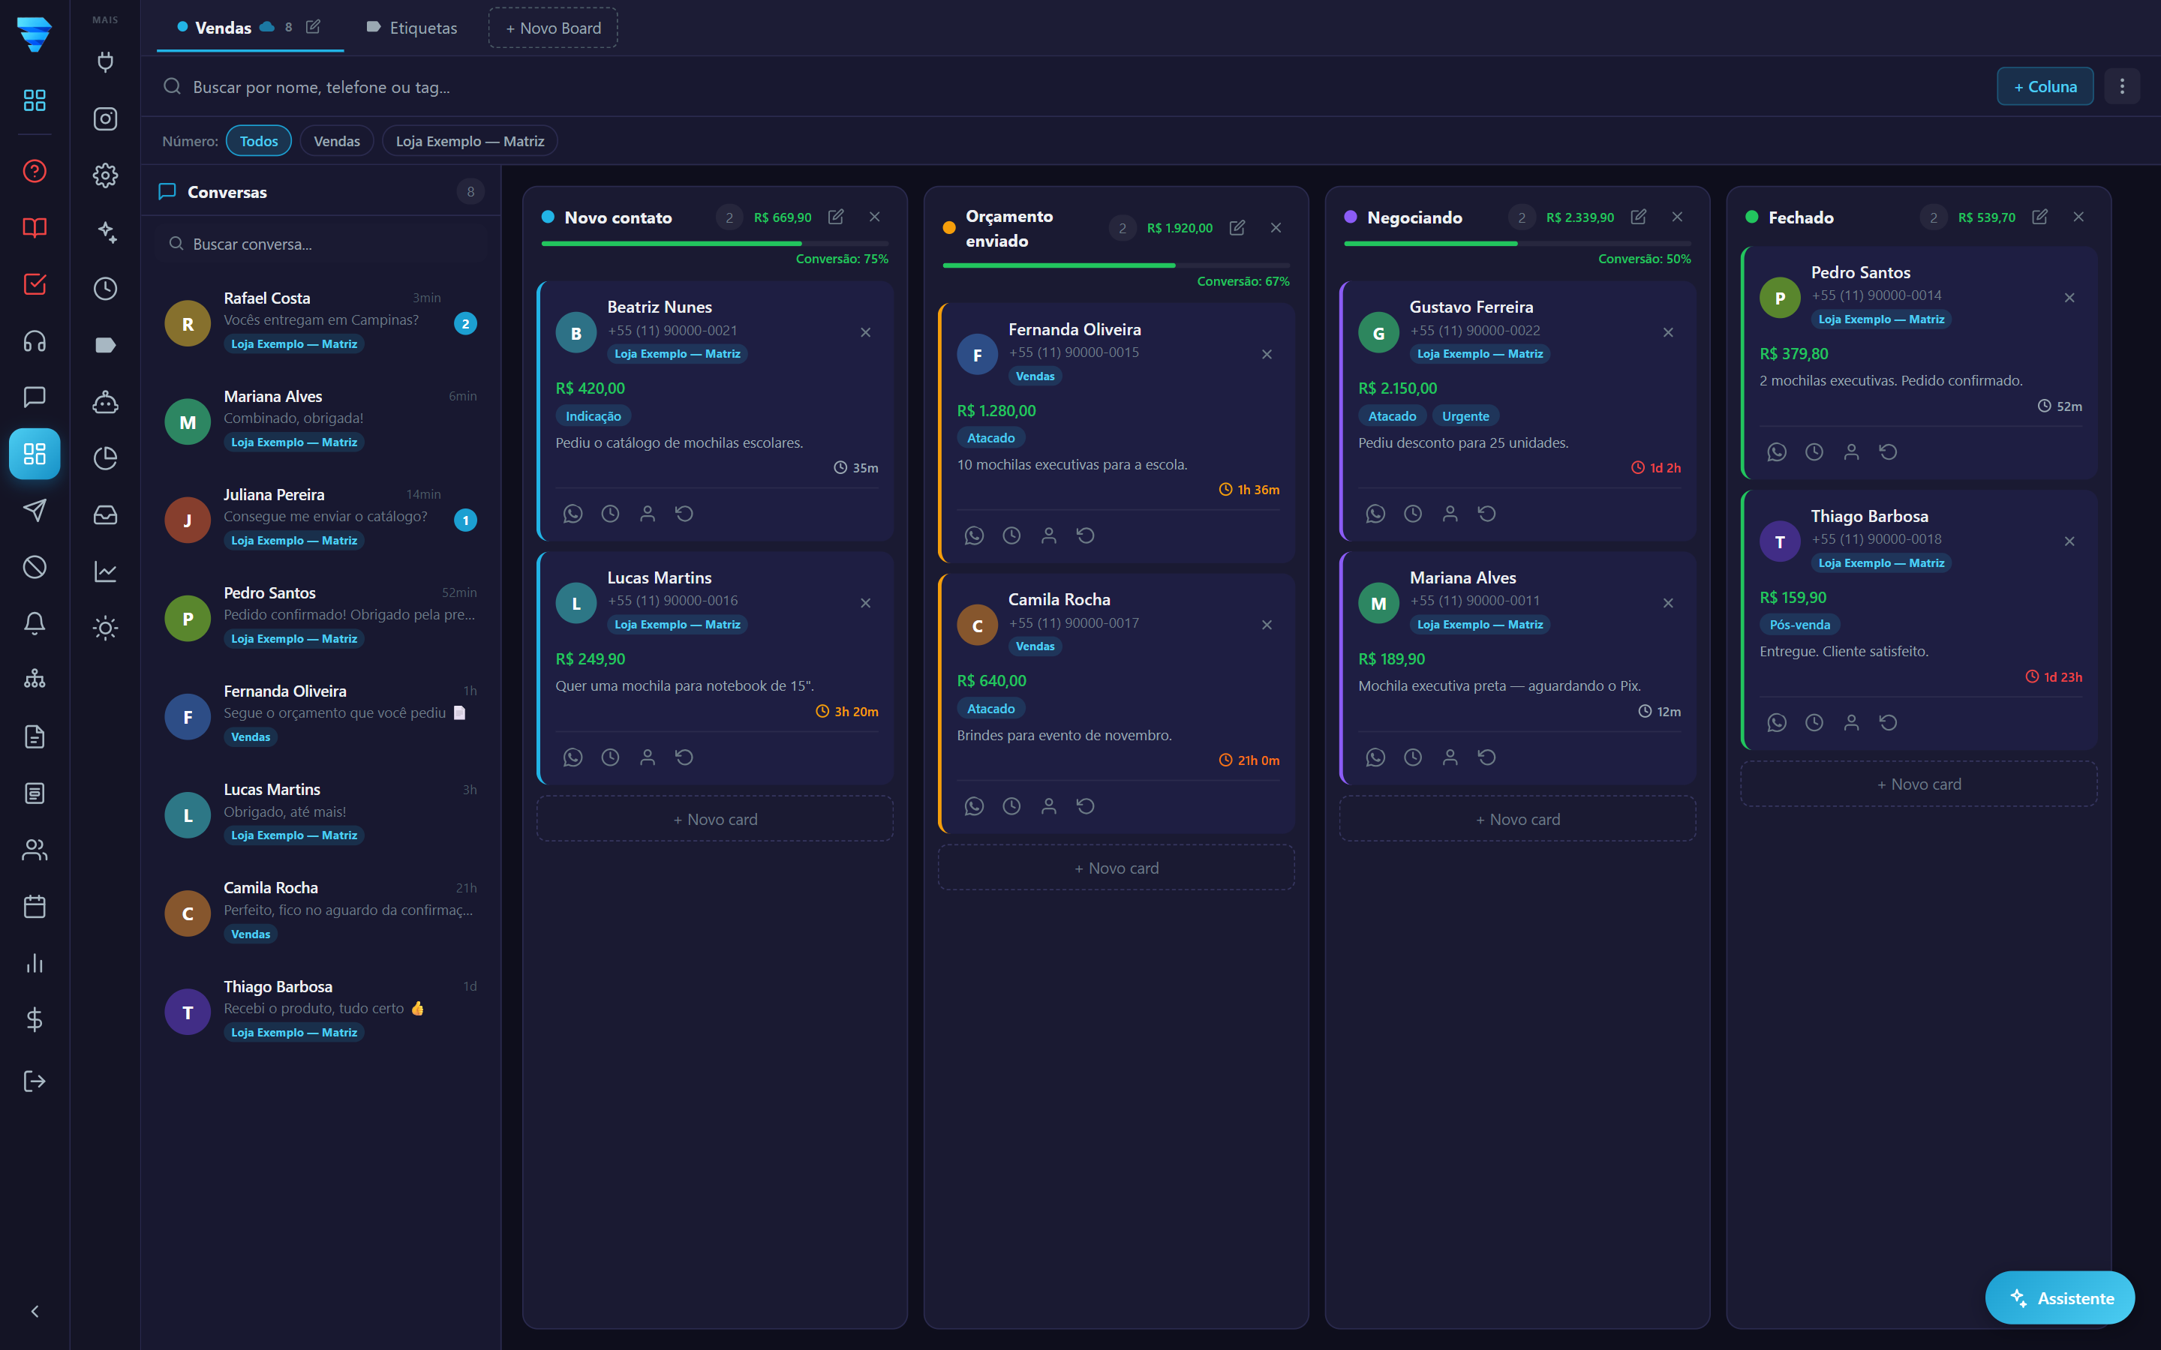Add a new column with + Coluna
Image resolution: width=2161 pixels, height=1350 pixels.
coord(2045,86)
